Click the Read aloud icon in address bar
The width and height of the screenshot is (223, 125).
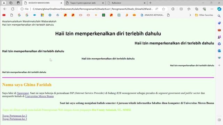click(x=156, y=9)
